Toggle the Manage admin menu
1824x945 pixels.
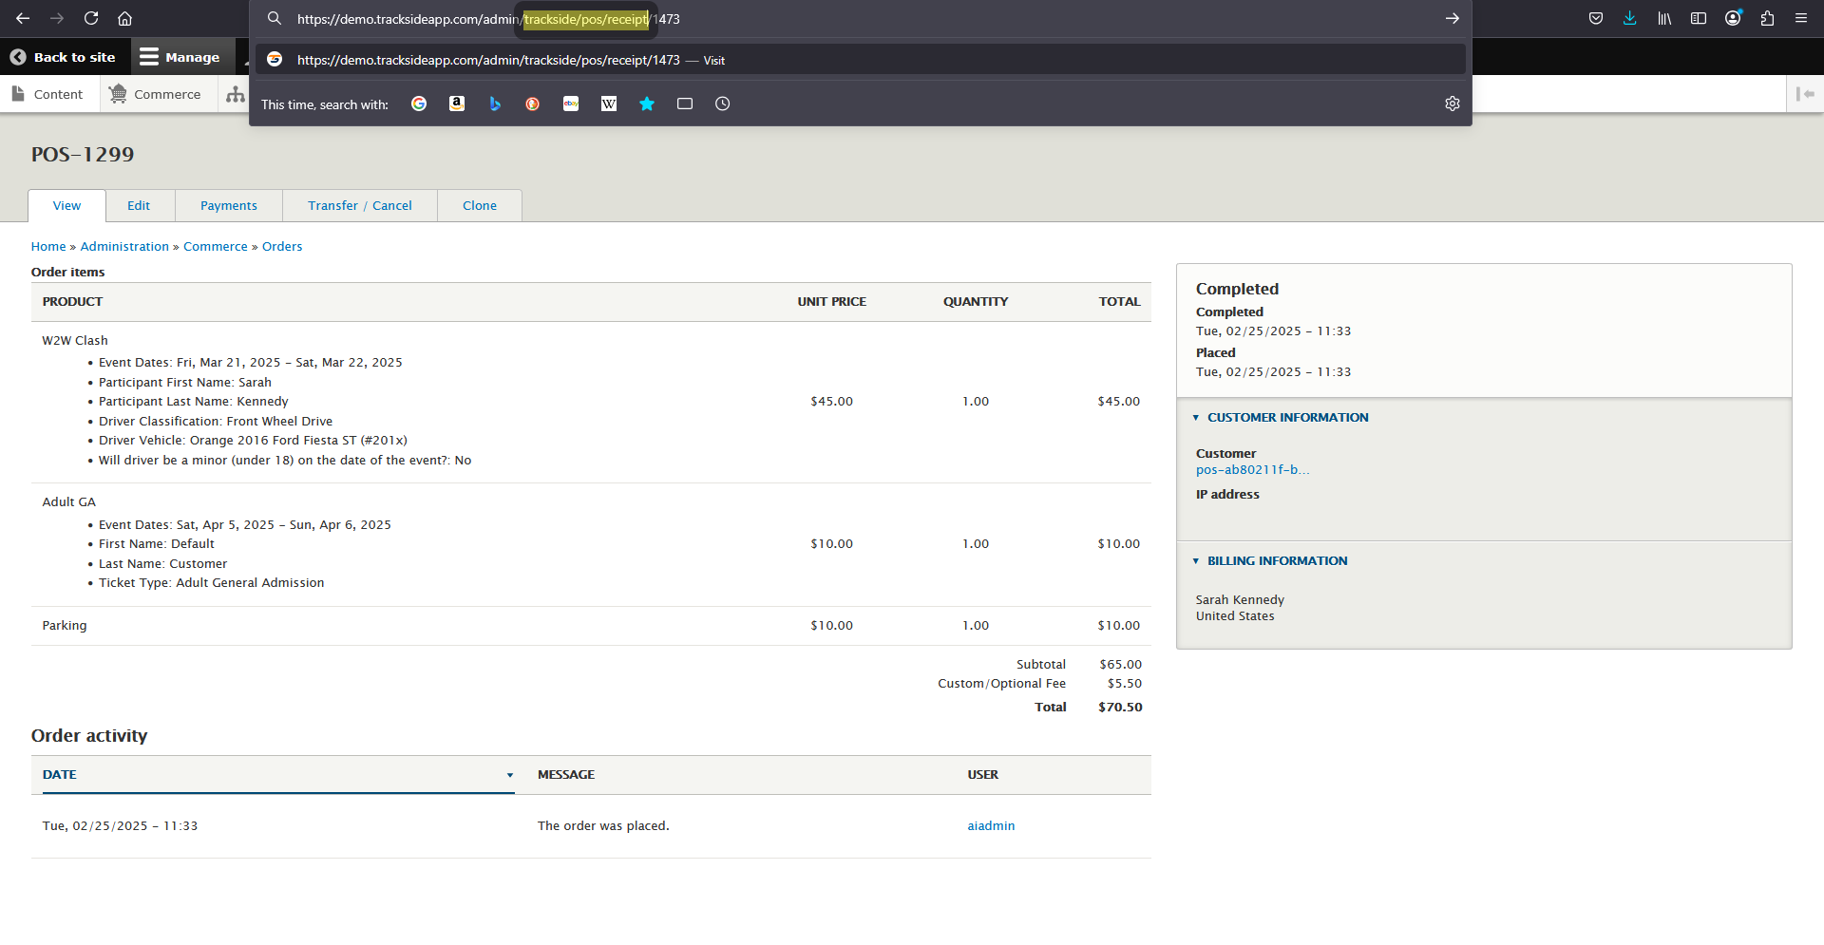point(180,57)
